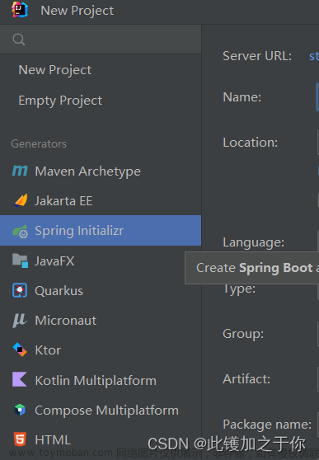Screen dimensions: 319x460
Task: Choose the Maven Archetype generator label
Action: click(87, 171)
